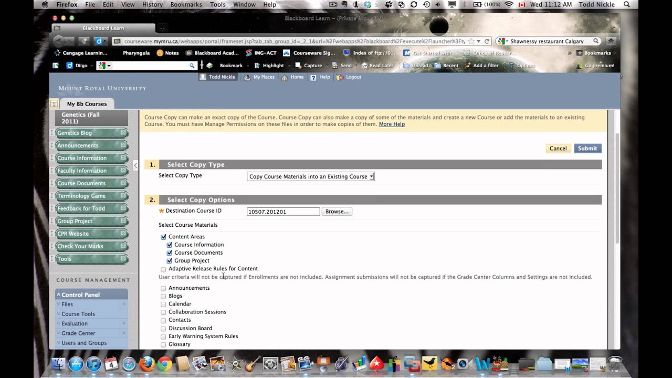Open the Genetics Blog item options chevron
This screenshot has height=378, width=672.
pyautogui.click(x=123, y=133)
